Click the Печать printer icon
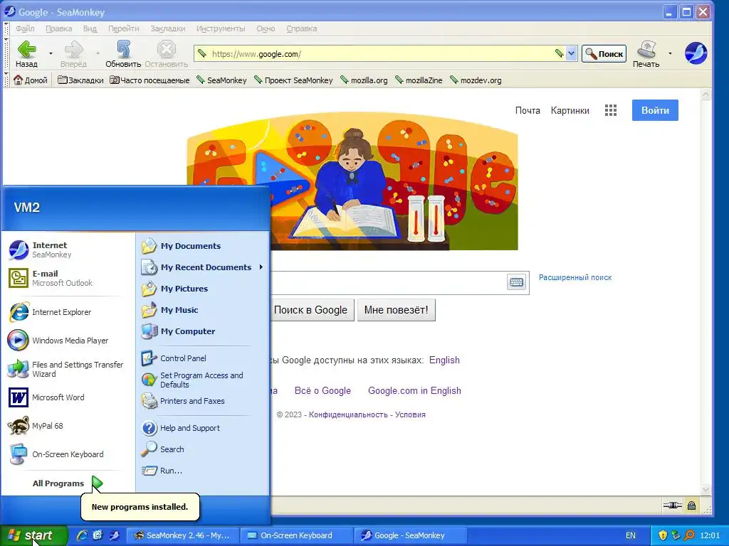The height and width of the screenshot is (546, 729). coord(646,49)
